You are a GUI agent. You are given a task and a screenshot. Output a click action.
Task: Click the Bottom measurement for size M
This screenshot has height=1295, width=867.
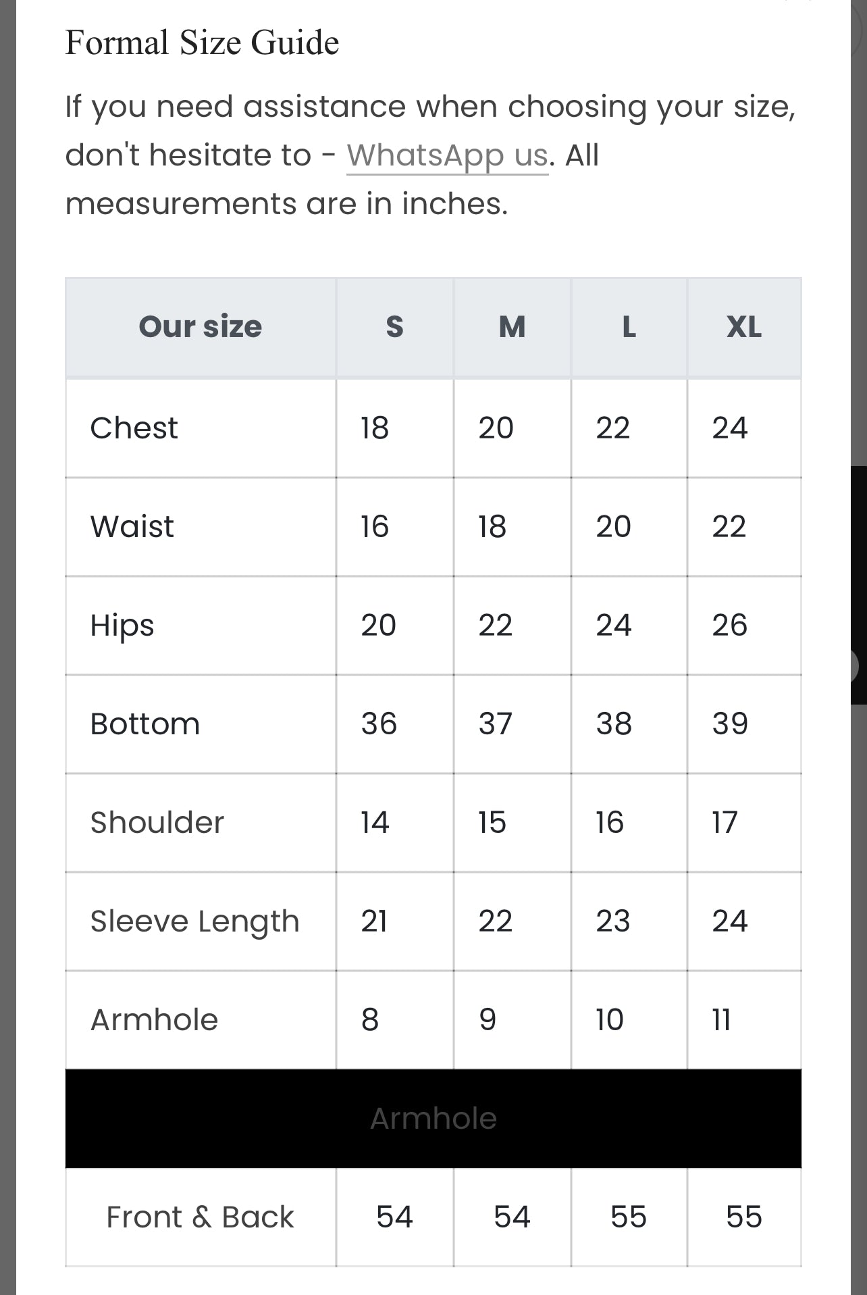(496, 723)
